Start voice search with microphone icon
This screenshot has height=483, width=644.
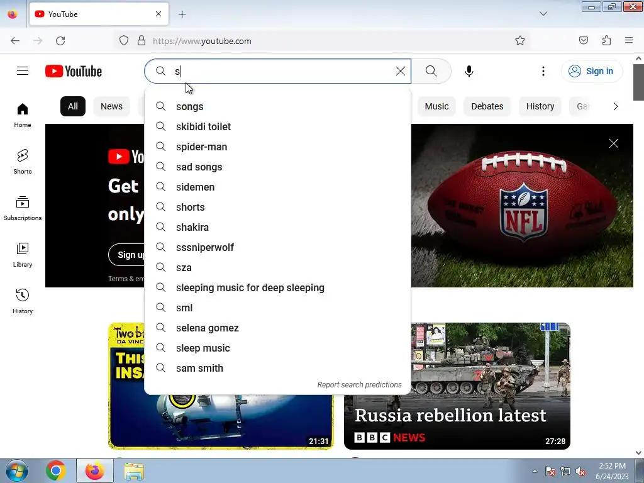coord(469,71)
